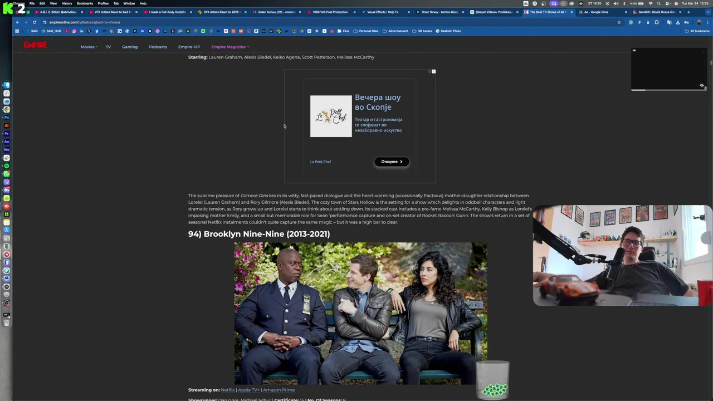Screen dimensions: 713x401
Task: Click the Отворете ad button
Action: (x=392, y=162)
